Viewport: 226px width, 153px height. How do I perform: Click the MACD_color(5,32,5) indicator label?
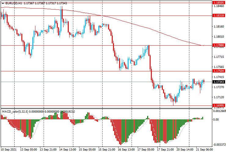point(15,111)
